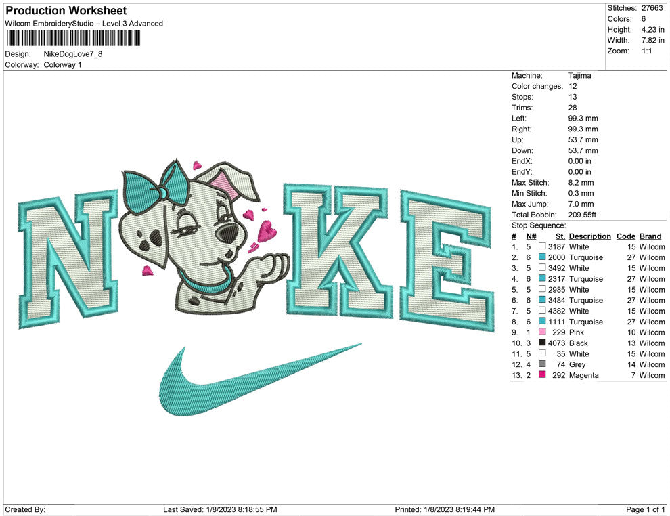Image resolution: width=670 pixels, height=516 pixels.
Task: Click the Zoom value 1:1
Action: tap(646, 51)
